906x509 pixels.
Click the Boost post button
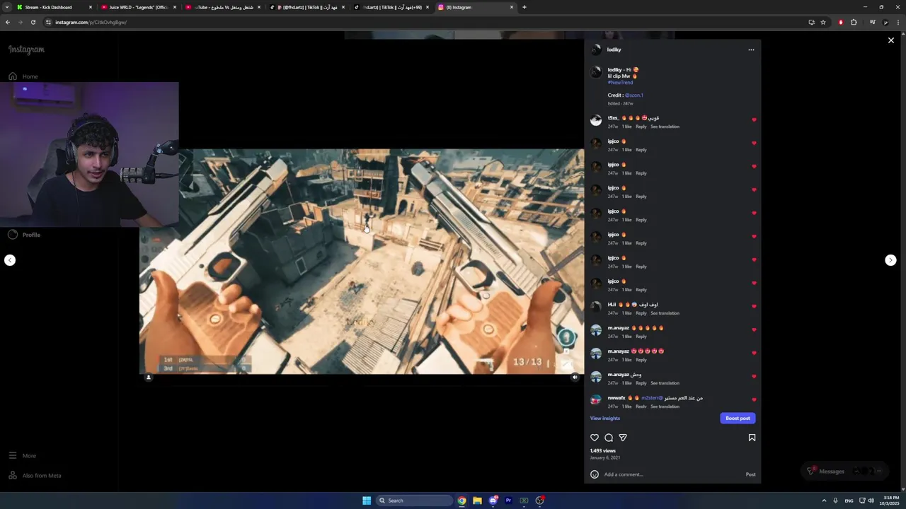(x=738, y=419)
